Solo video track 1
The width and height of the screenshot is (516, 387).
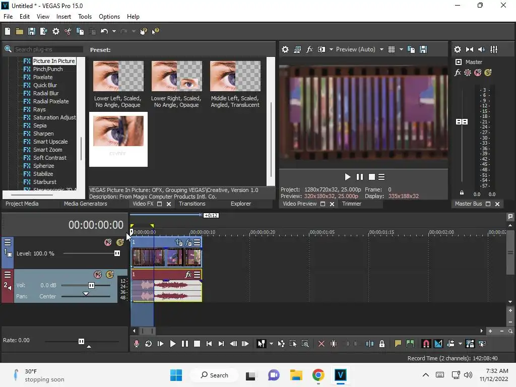(x=120, y=242)
